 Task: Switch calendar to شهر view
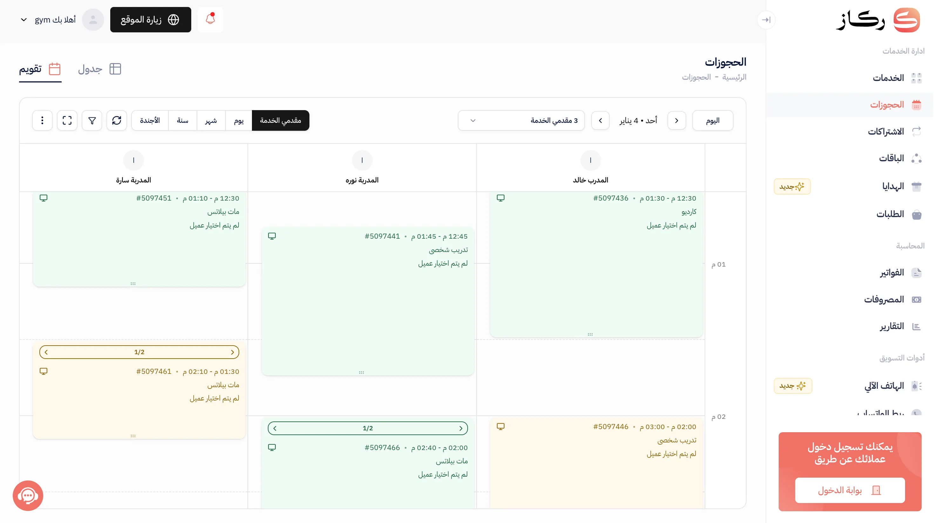point(211,120)
